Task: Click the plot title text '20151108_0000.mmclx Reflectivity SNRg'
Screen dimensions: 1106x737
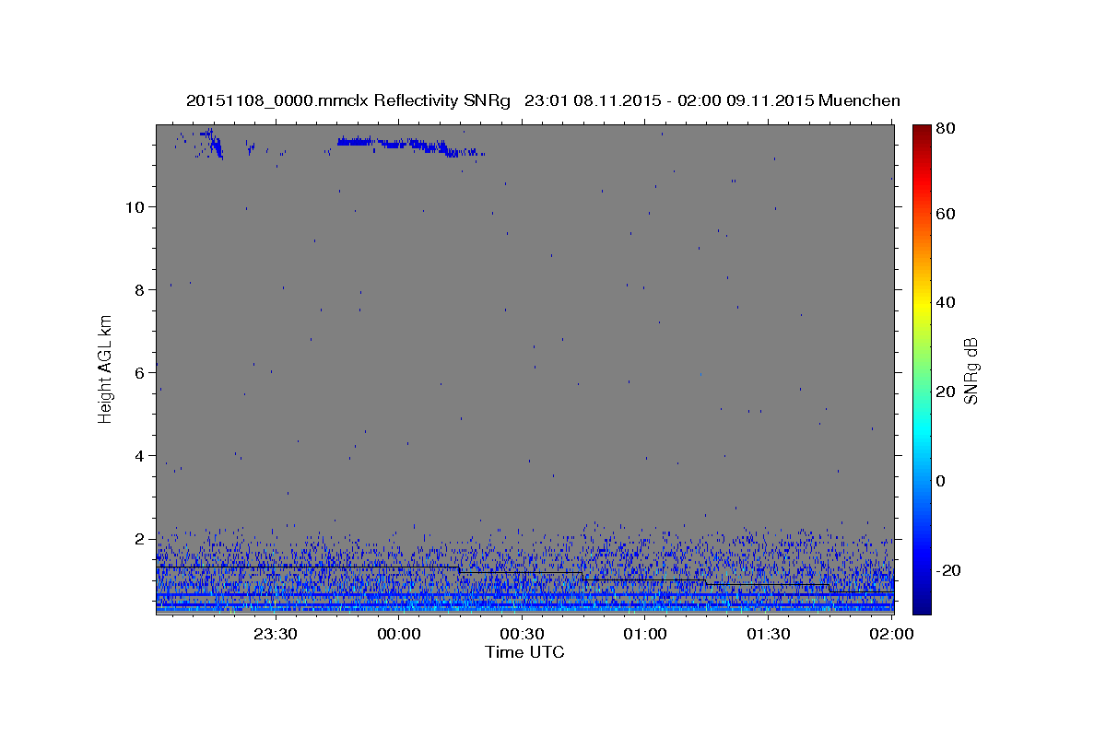Action: pos(348,100)
